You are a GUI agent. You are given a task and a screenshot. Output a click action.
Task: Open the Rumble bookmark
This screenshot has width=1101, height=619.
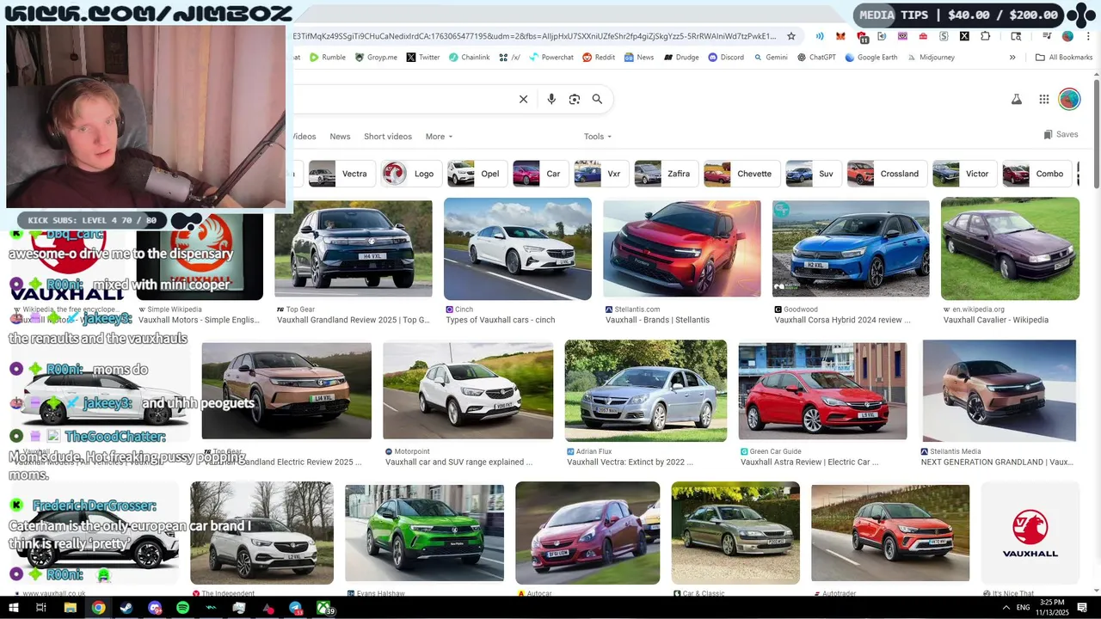[328, 58]
